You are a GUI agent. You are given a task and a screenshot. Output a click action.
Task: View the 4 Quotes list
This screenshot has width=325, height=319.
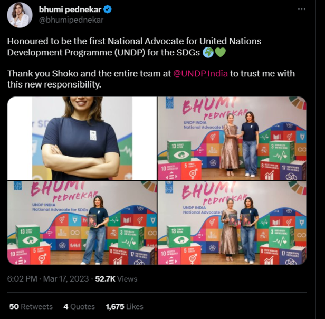pyautogui.click(x=79, y=306)
